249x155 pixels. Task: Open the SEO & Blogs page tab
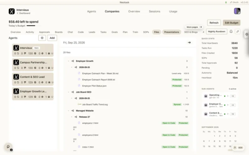(191, 32)
